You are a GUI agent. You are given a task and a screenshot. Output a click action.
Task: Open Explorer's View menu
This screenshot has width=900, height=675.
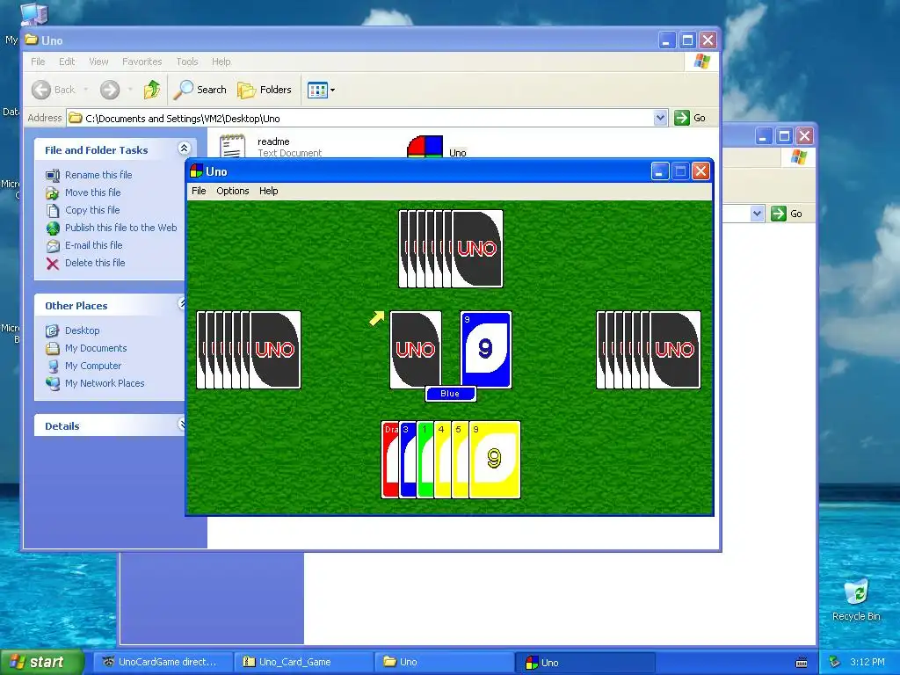click(x=98, y=62)
